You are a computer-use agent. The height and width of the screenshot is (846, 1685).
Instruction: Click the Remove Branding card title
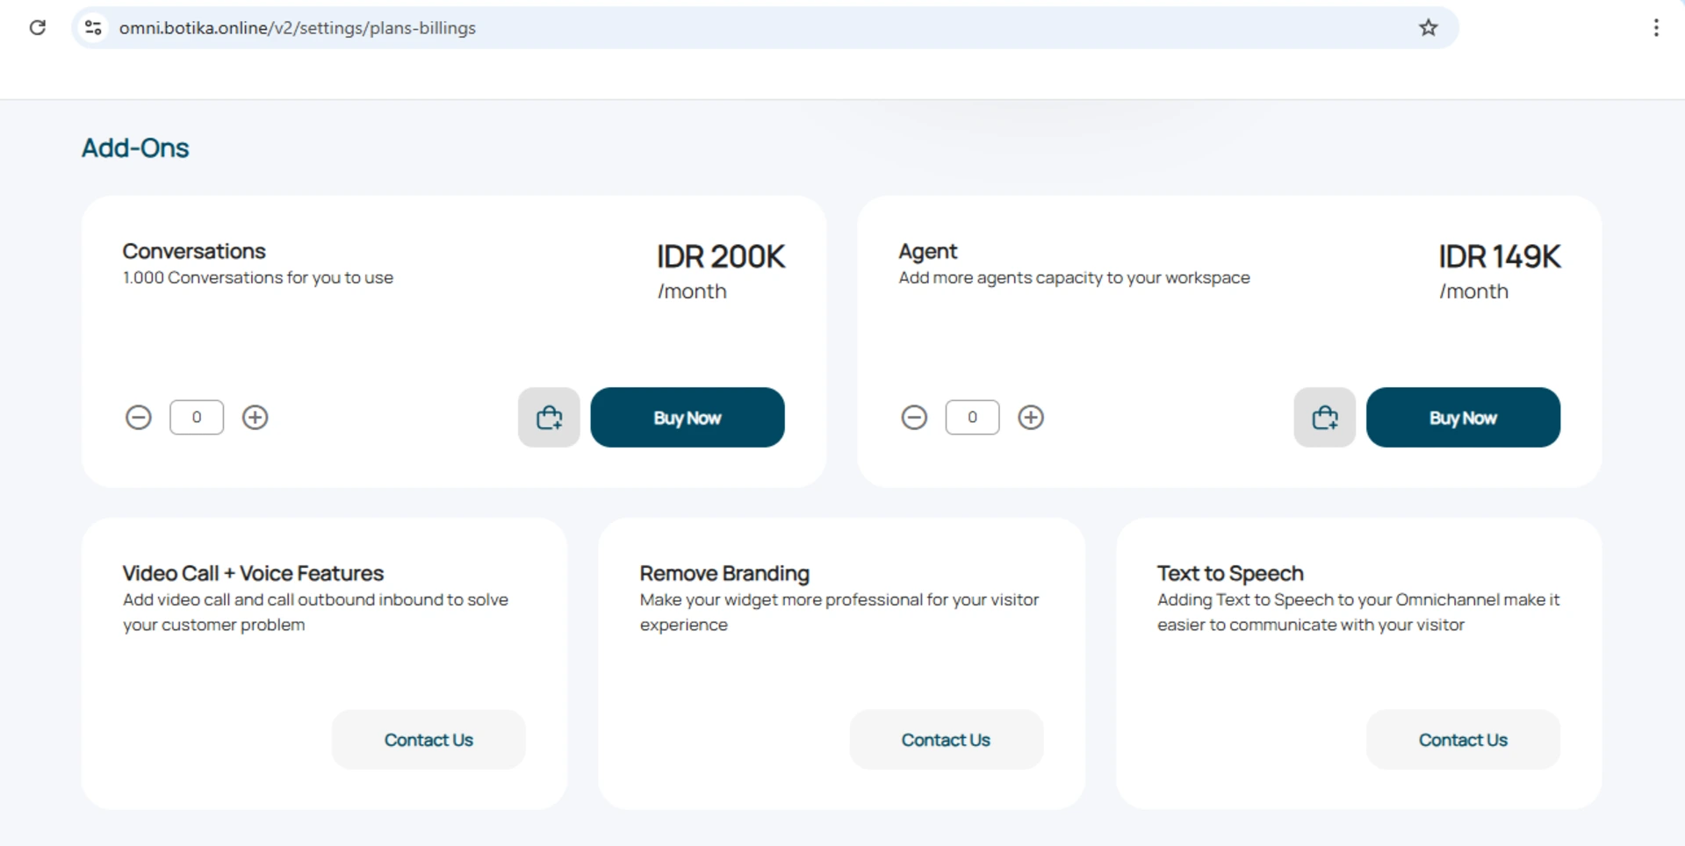coord(724,573)
